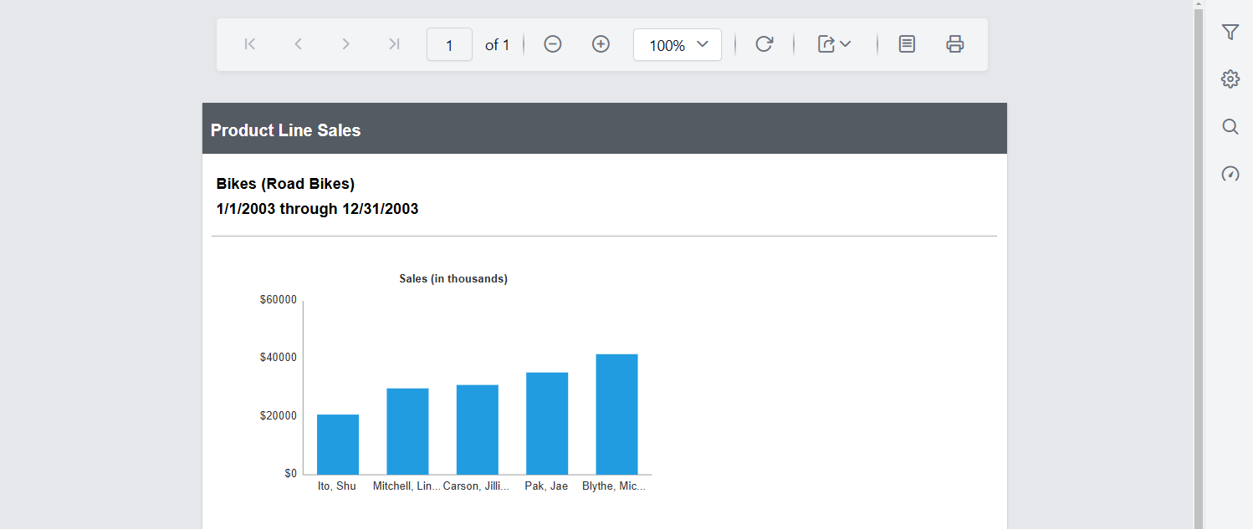Go to the next page
This screenshot has width=1253, height=529.
click(345, 43)
